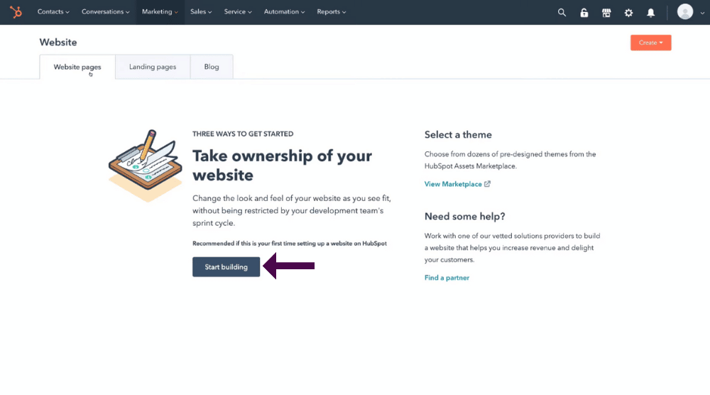Follow the View Marketplace link

[x=453, y=184]
